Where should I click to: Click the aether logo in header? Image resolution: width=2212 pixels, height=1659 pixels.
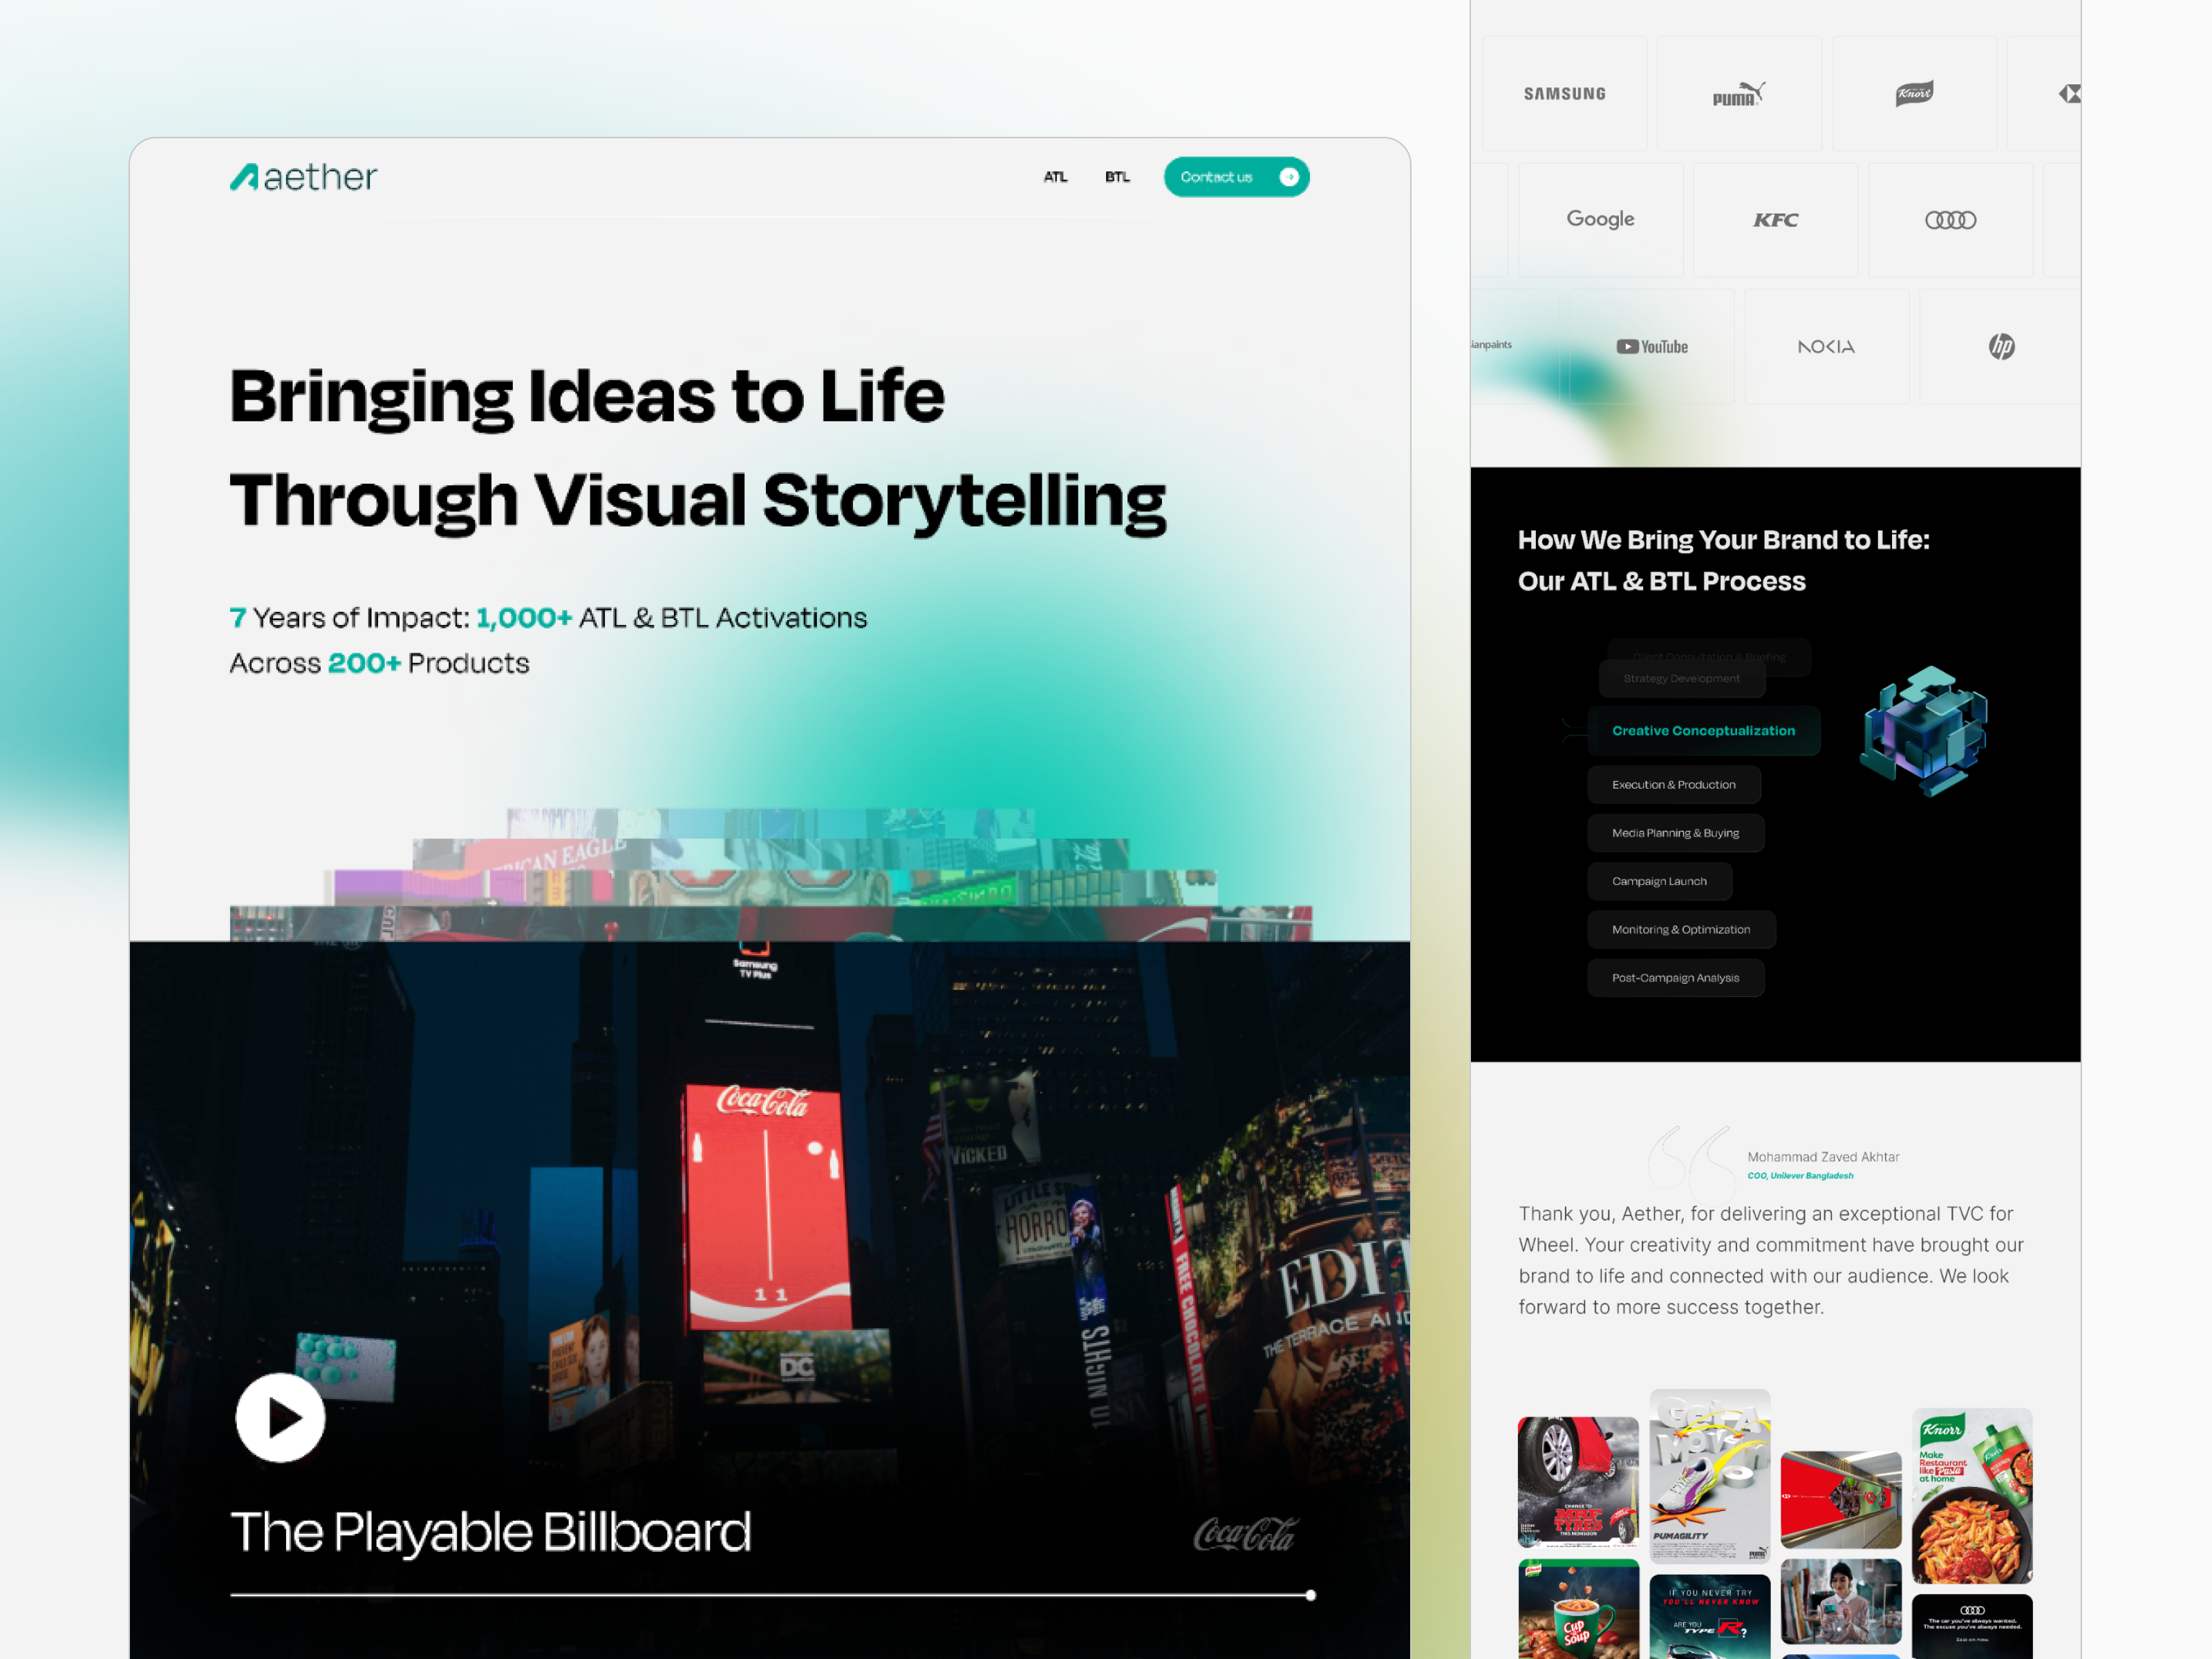coord(304,177)
